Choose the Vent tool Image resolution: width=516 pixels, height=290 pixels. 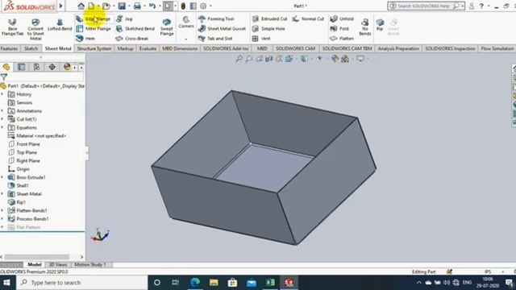(261, 39)
